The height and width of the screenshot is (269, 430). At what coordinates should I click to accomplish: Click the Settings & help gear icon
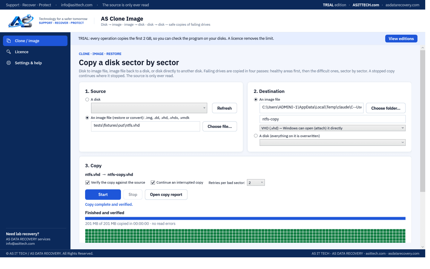(x=9, y=63)
